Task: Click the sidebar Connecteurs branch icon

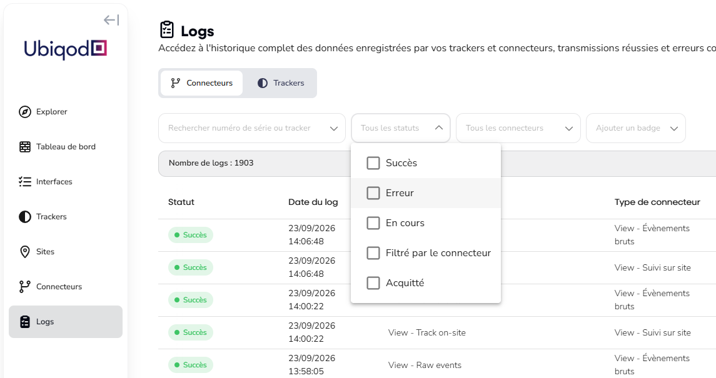Action: coord(24,286)
